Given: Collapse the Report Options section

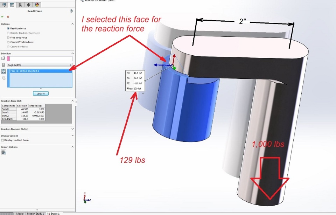Looking at the screenshot, I should coord(72,147).
